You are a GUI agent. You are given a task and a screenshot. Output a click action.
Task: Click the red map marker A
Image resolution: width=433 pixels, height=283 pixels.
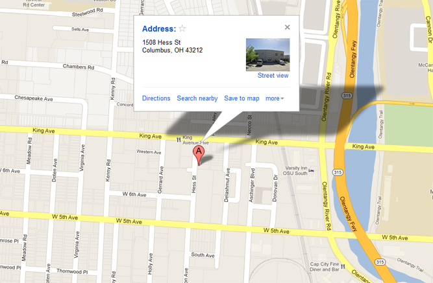point(199,155)
